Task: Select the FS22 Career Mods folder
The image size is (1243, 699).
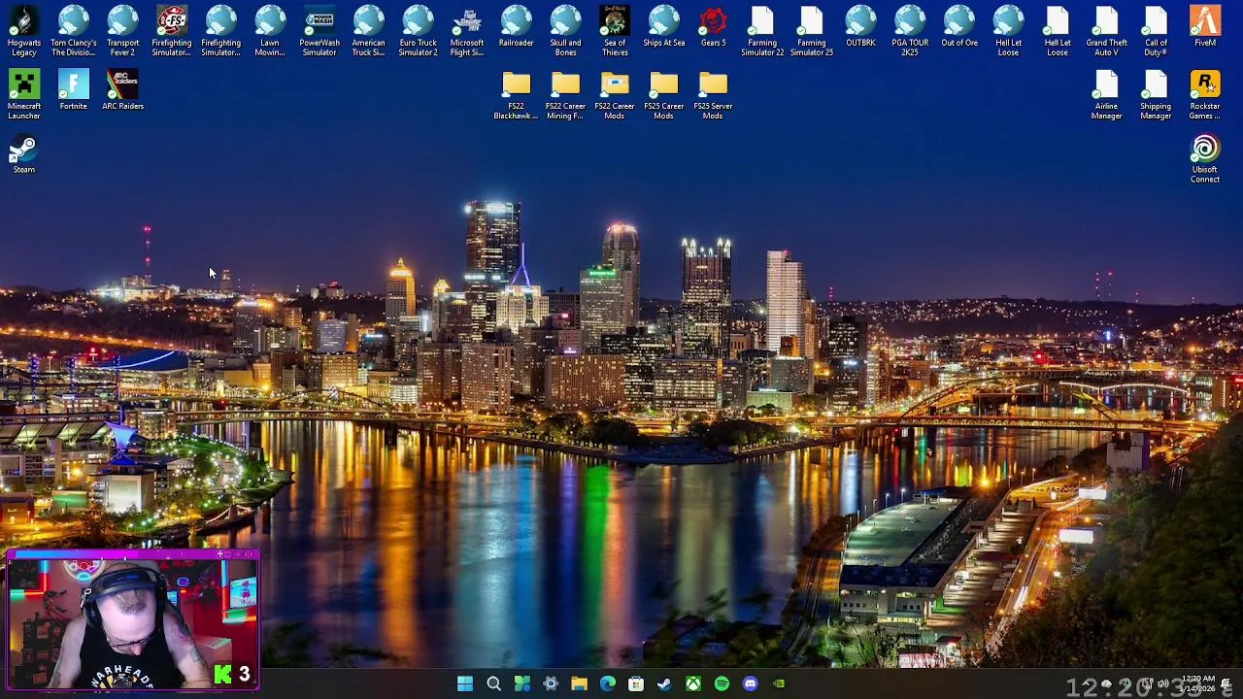Action: 615,95
